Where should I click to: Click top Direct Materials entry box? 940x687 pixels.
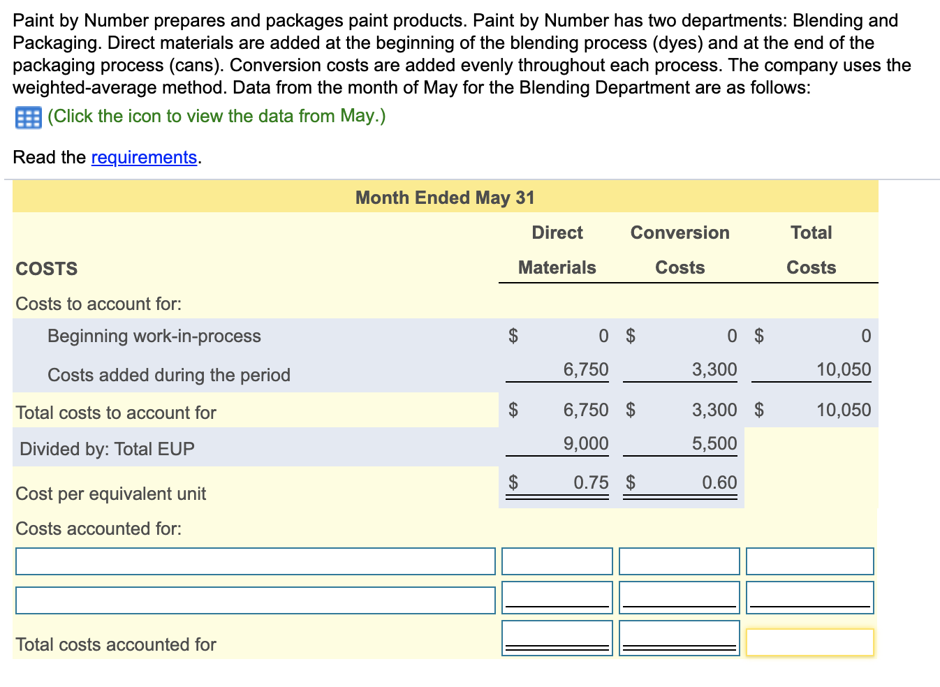coord(557,561)
